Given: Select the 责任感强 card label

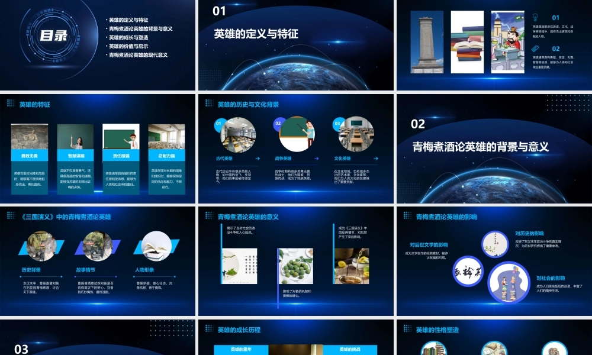Looking at the screenshot, I should (x=121, y=156).
